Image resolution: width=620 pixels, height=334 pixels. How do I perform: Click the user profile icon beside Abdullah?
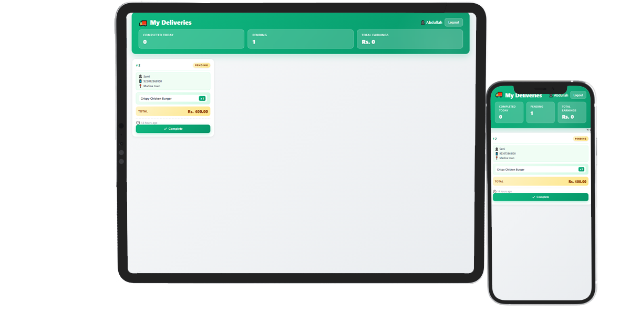[422, 22]
